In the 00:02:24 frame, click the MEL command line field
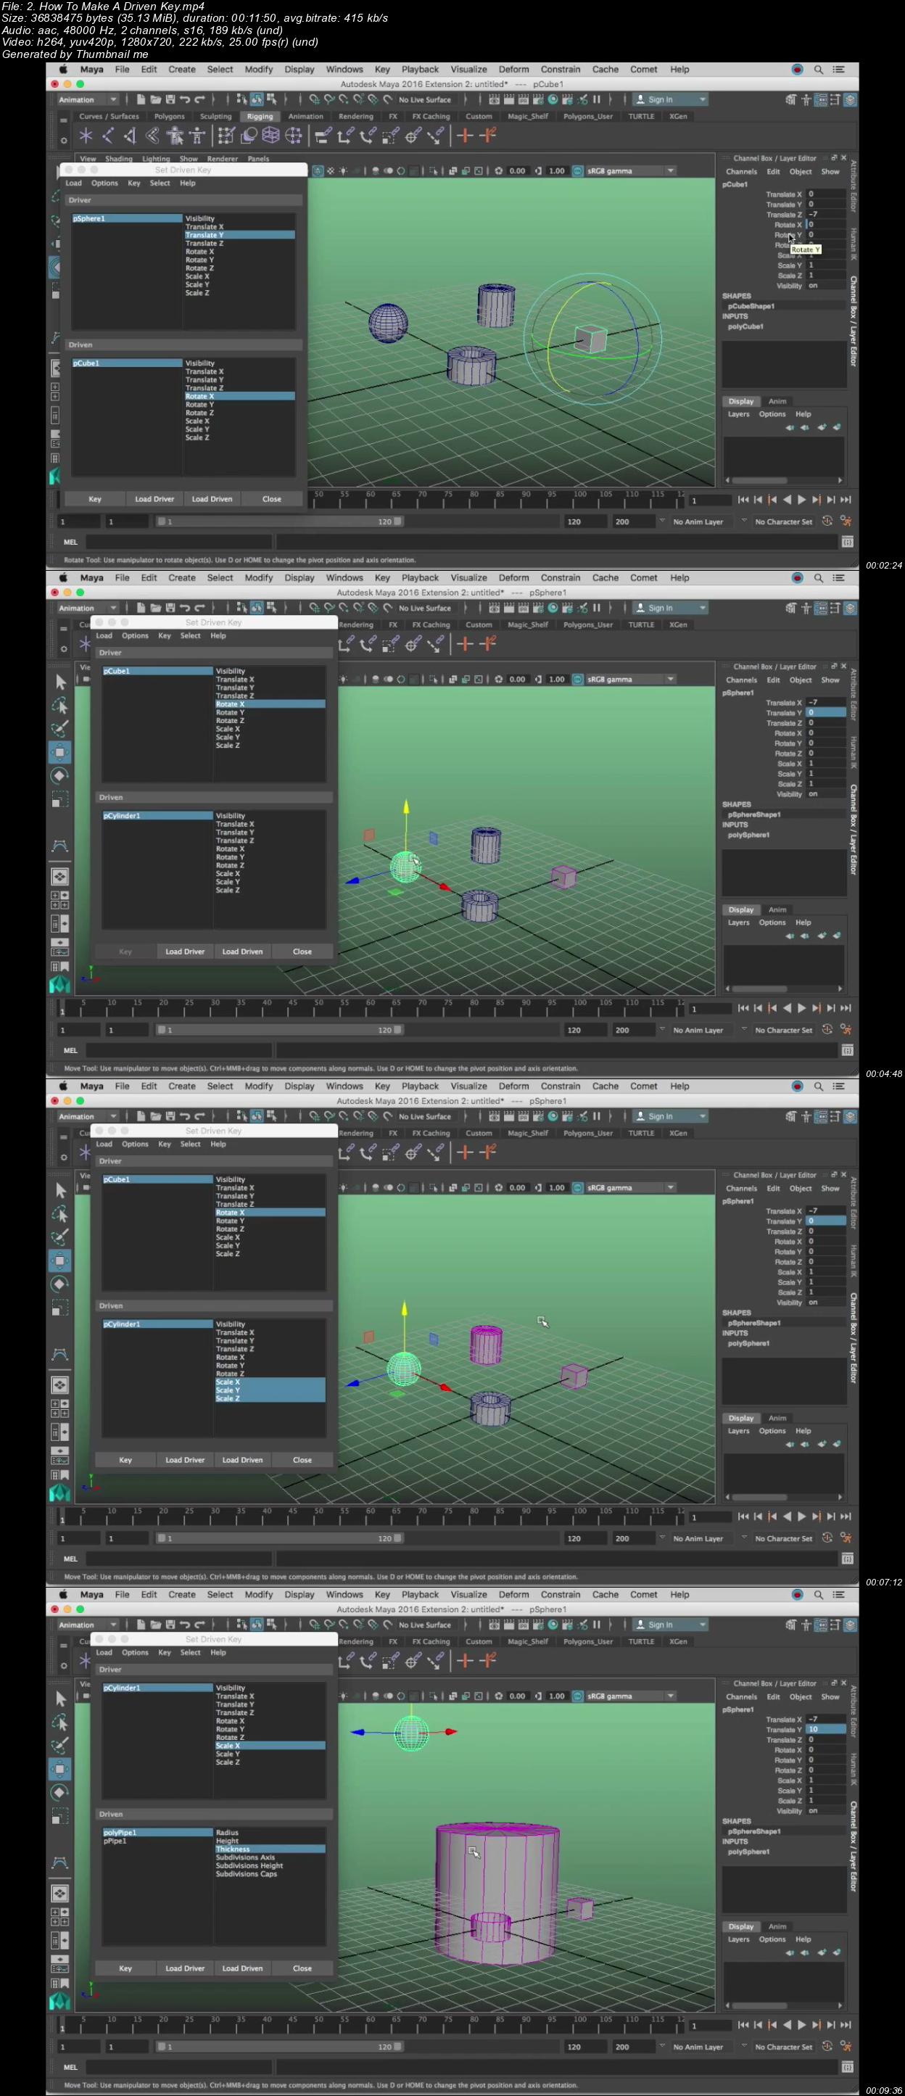 coord(178,542)
